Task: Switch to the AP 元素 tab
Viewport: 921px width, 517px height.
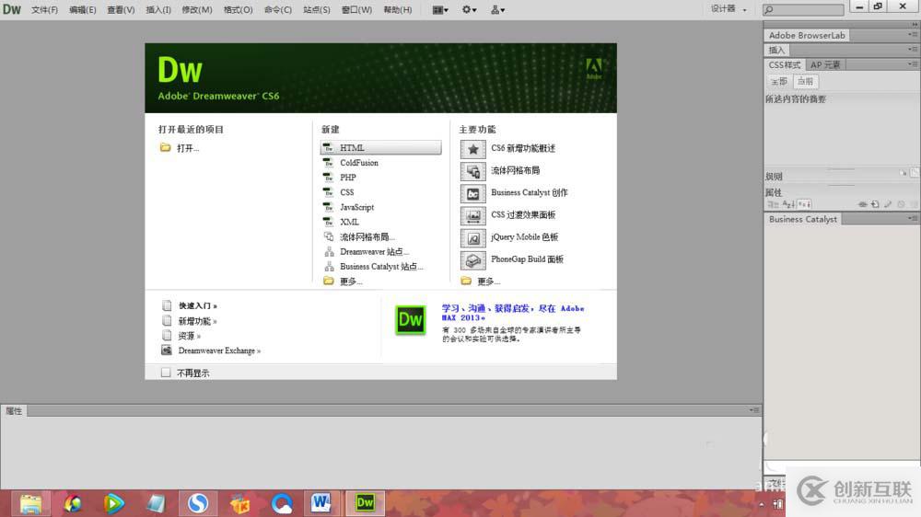Action: point(824,65)
